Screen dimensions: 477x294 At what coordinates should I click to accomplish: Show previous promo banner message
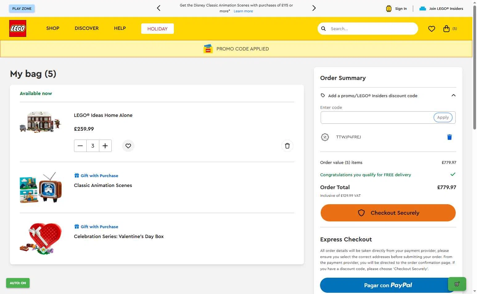coord(158,8)
